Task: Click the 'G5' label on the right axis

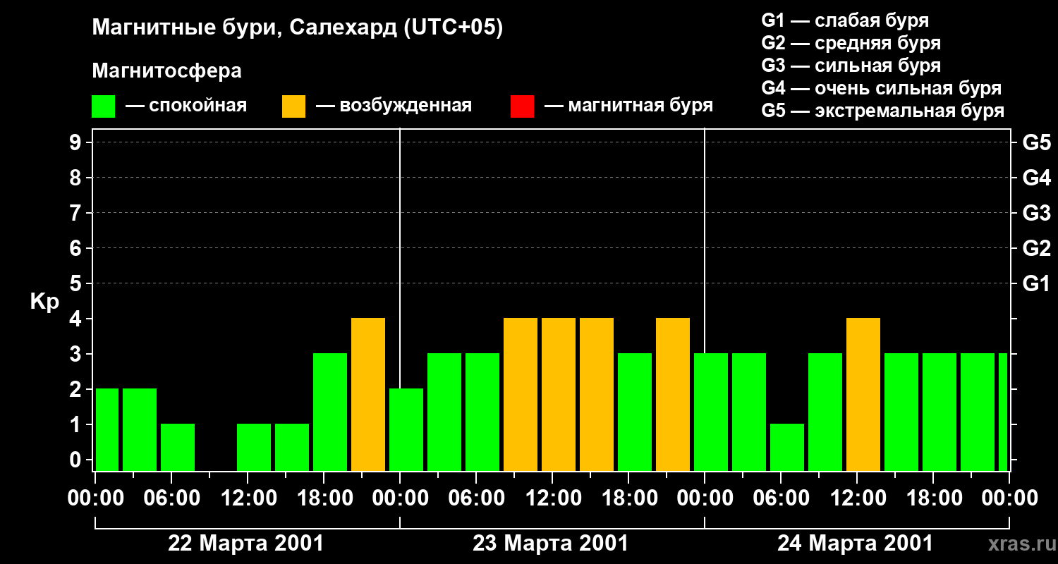Action: [x=1036, y=142]
